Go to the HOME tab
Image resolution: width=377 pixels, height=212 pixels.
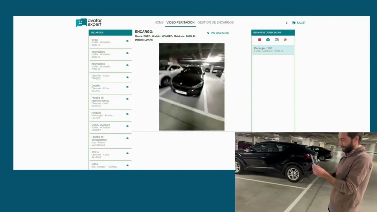[x=159, y=22]
